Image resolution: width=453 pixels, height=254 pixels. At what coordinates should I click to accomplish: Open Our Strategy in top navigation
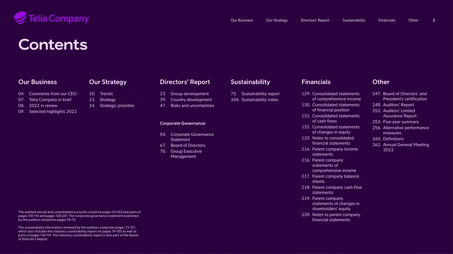tap(277, 20)
